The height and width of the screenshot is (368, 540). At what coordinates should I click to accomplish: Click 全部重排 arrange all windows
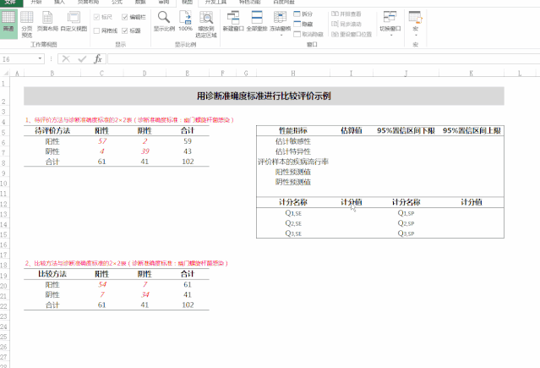tap(256, 21)
